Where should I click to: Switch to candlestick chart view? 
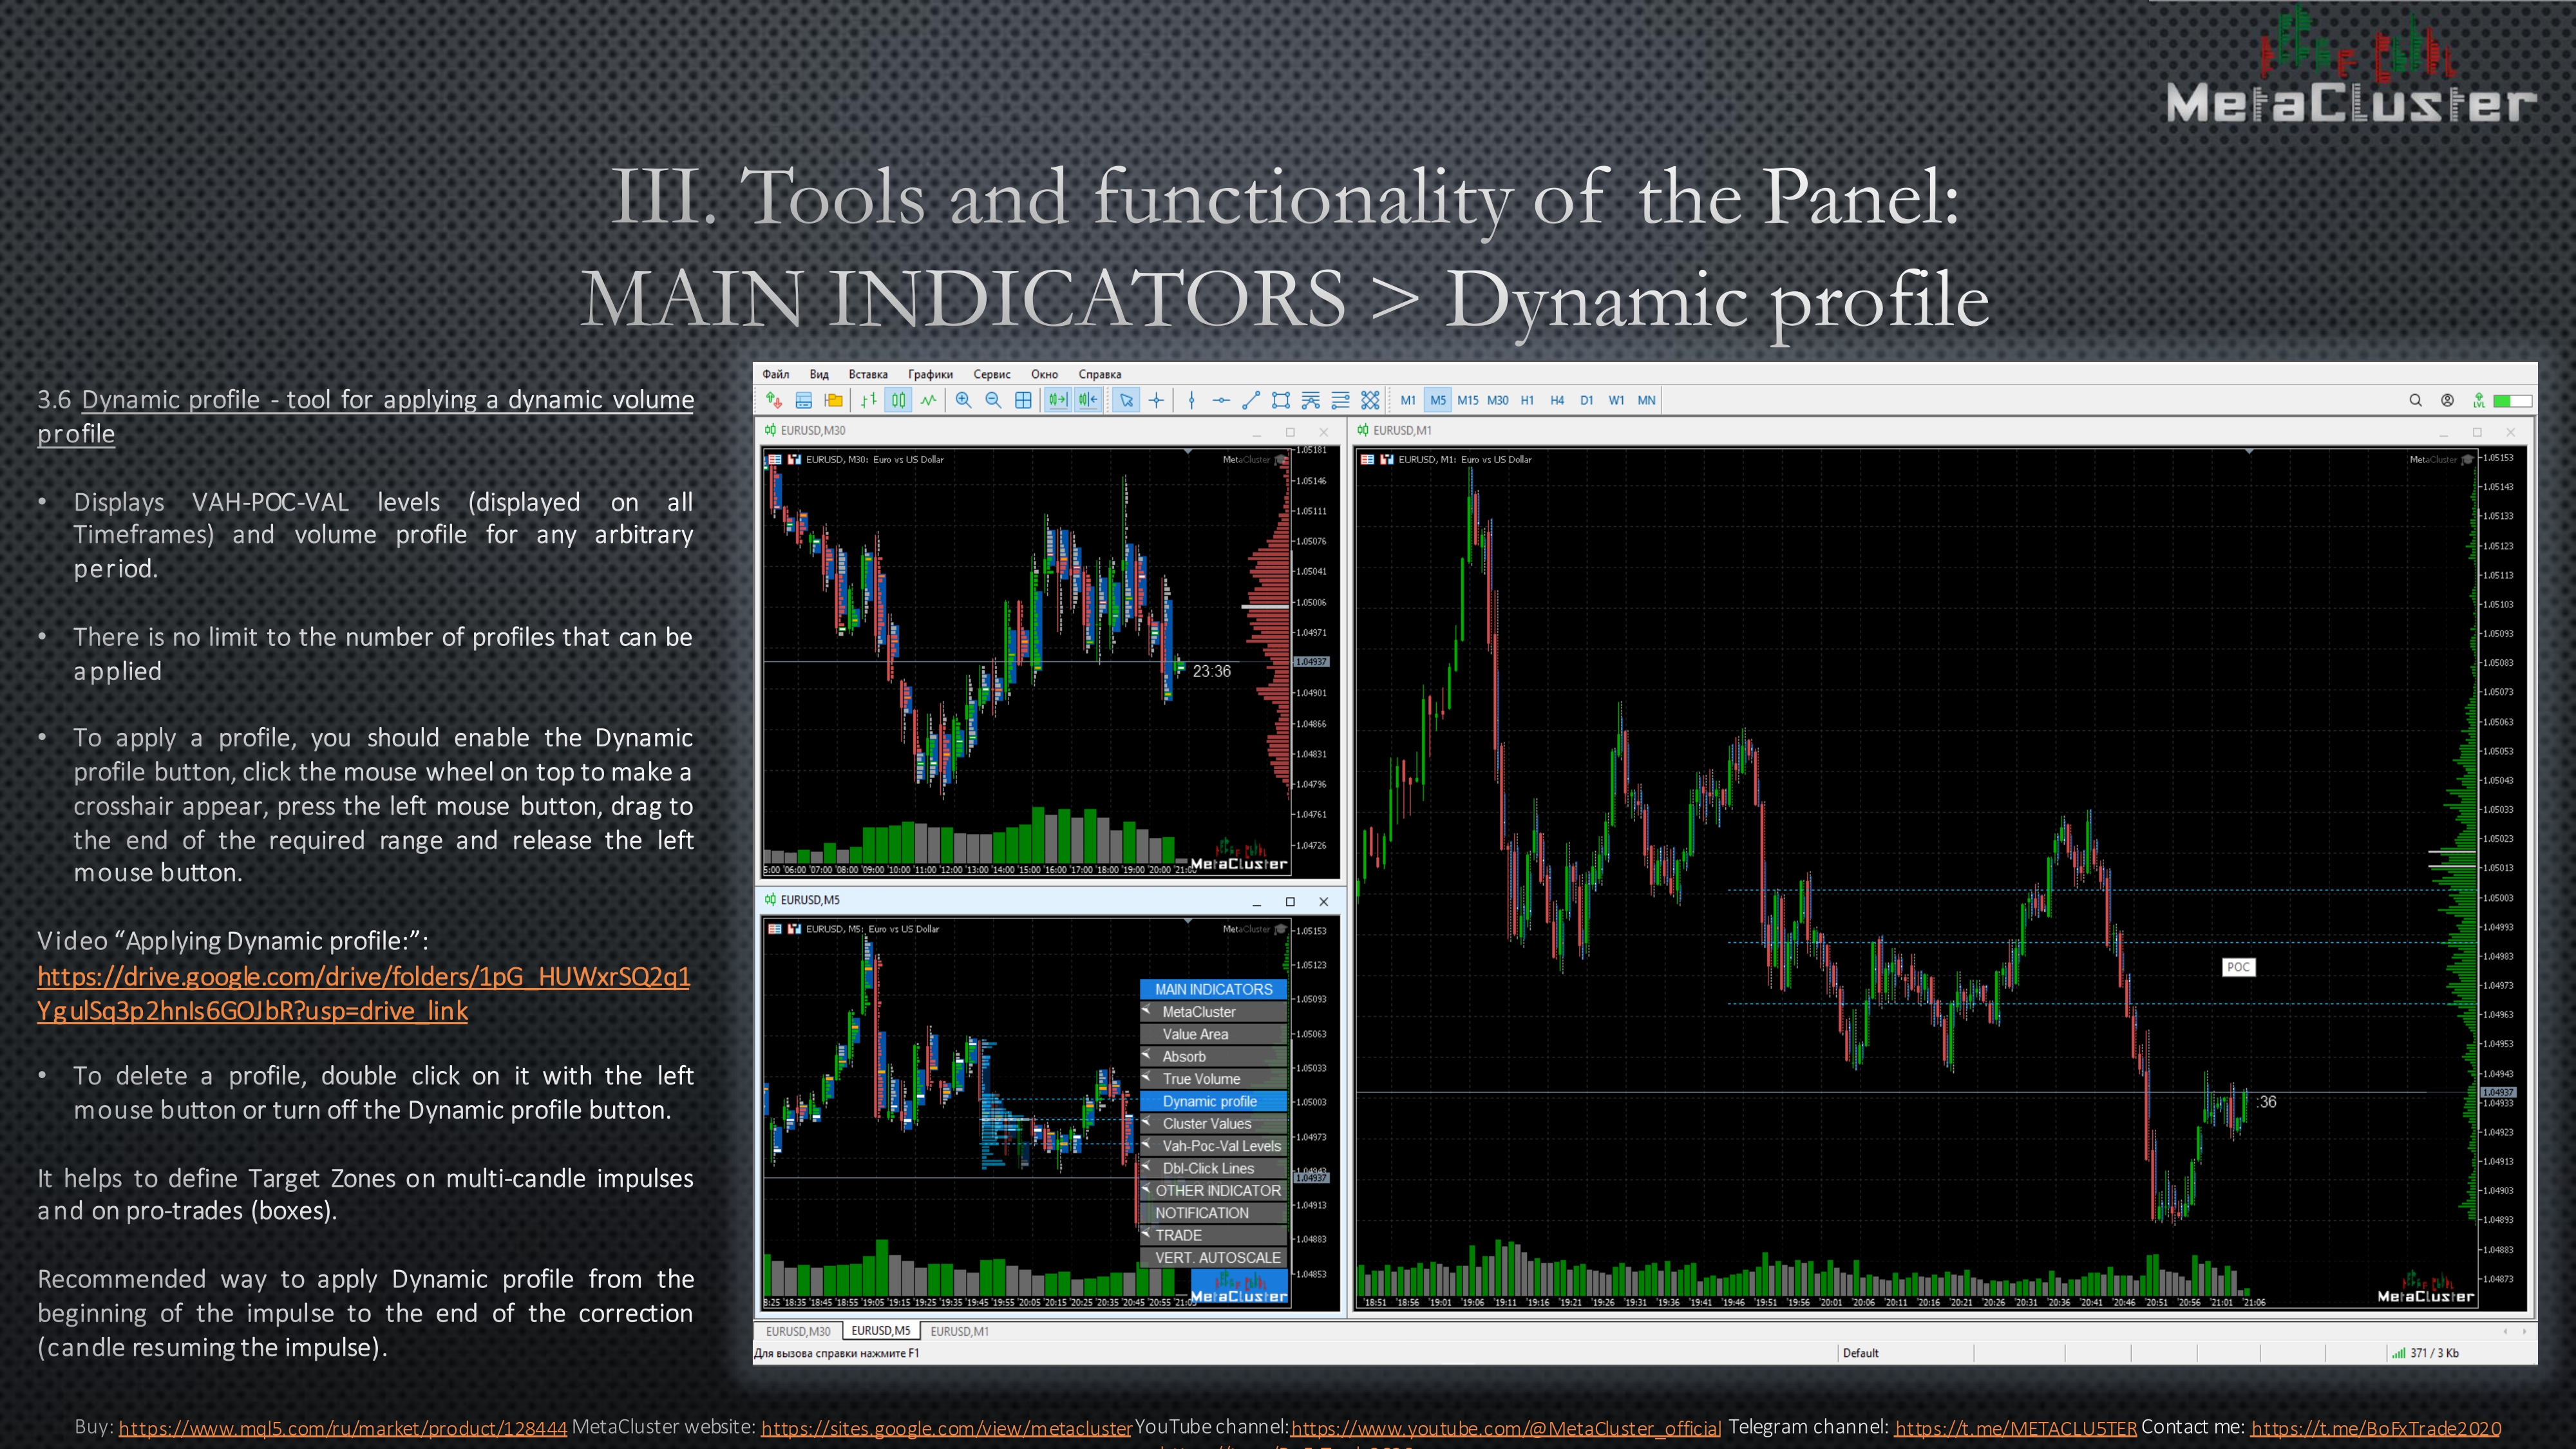click(x=899, y=400)
